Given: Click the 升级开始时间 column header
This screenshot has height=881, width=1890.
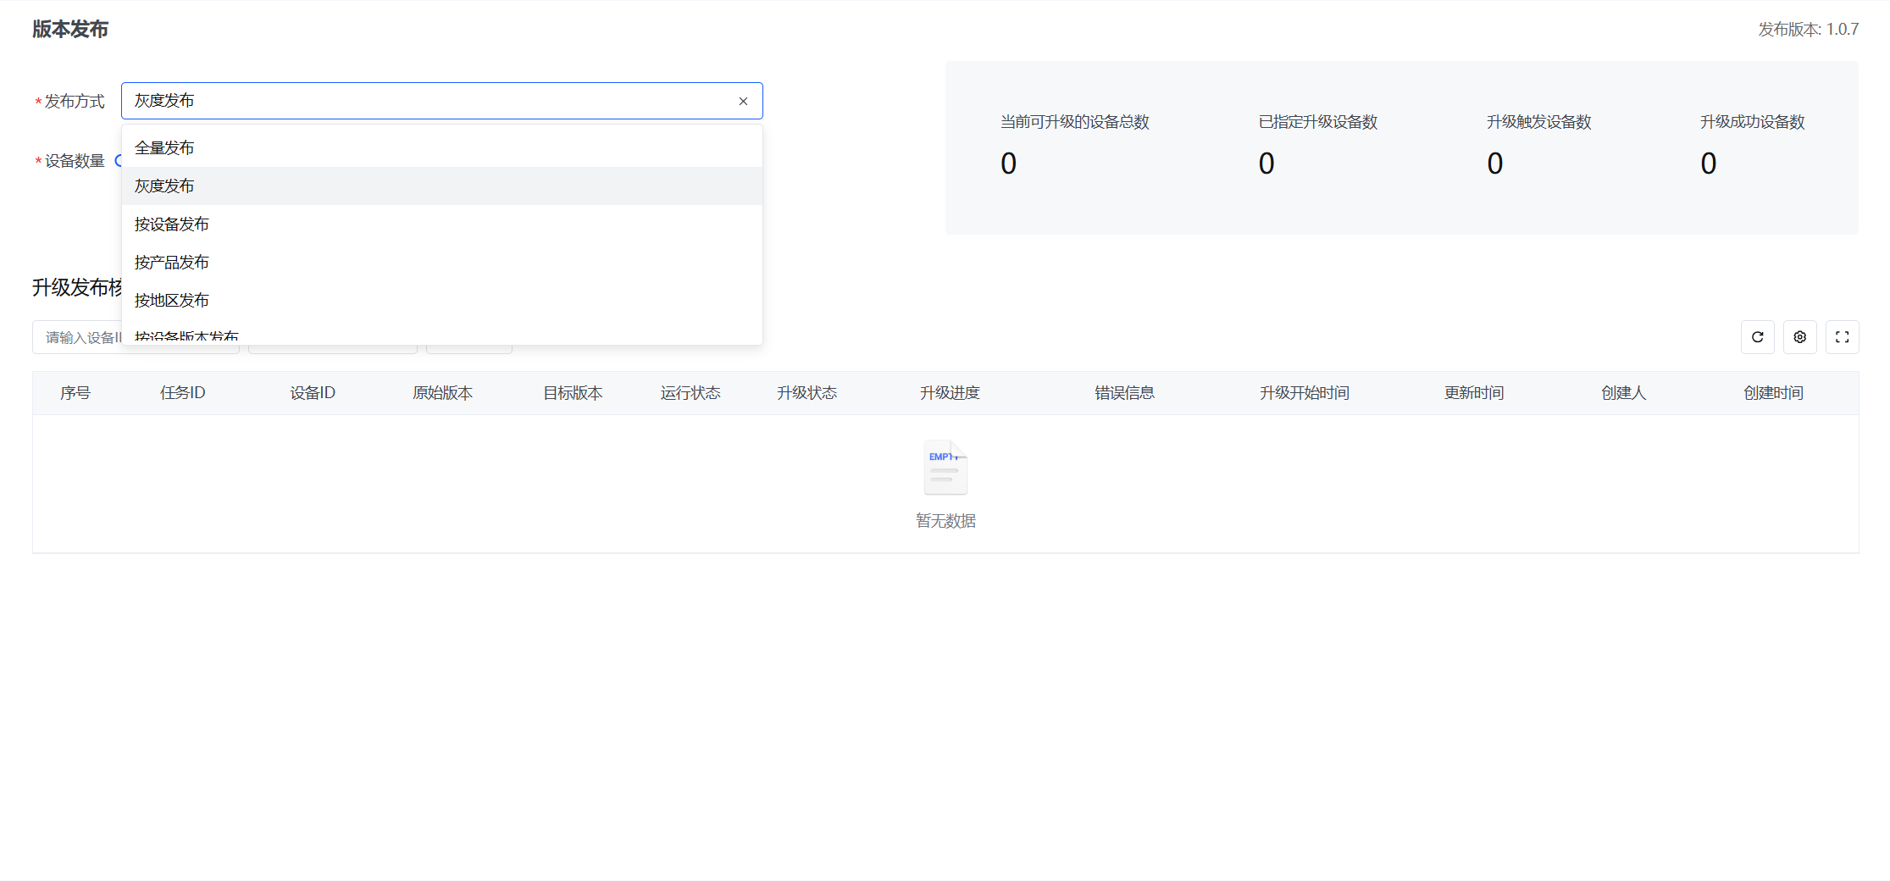Looking at the screenshot, I should [1304, 393].
